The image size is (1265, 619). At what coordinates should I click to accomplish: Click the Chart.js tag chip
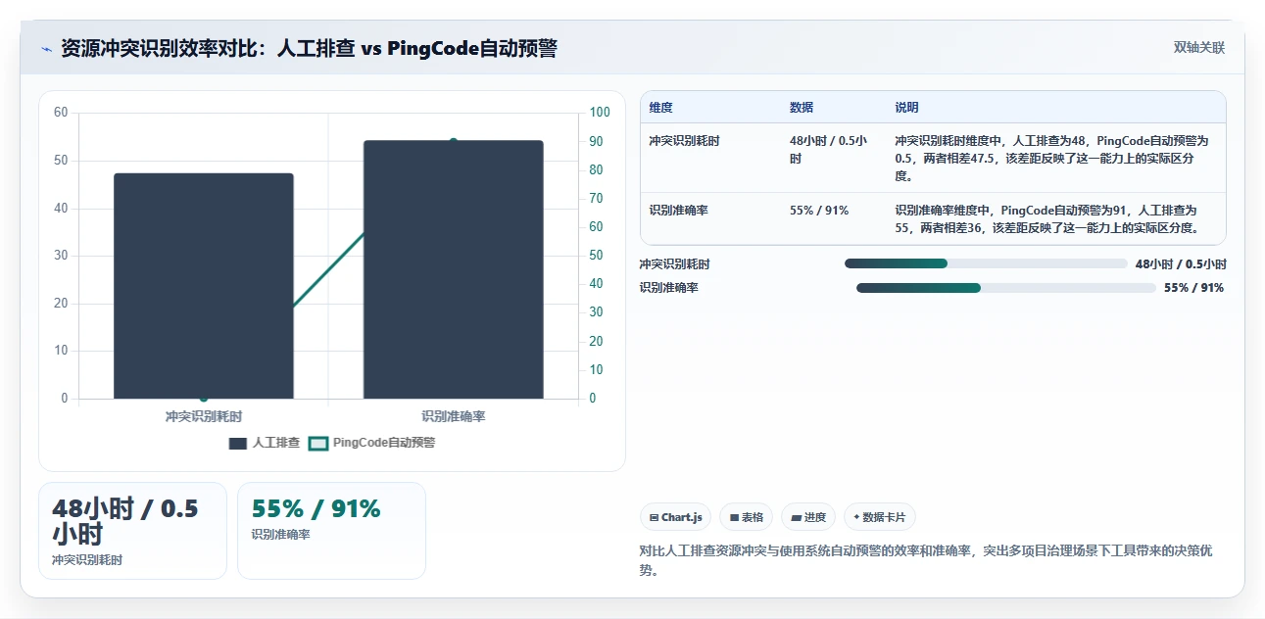point(676,517)
